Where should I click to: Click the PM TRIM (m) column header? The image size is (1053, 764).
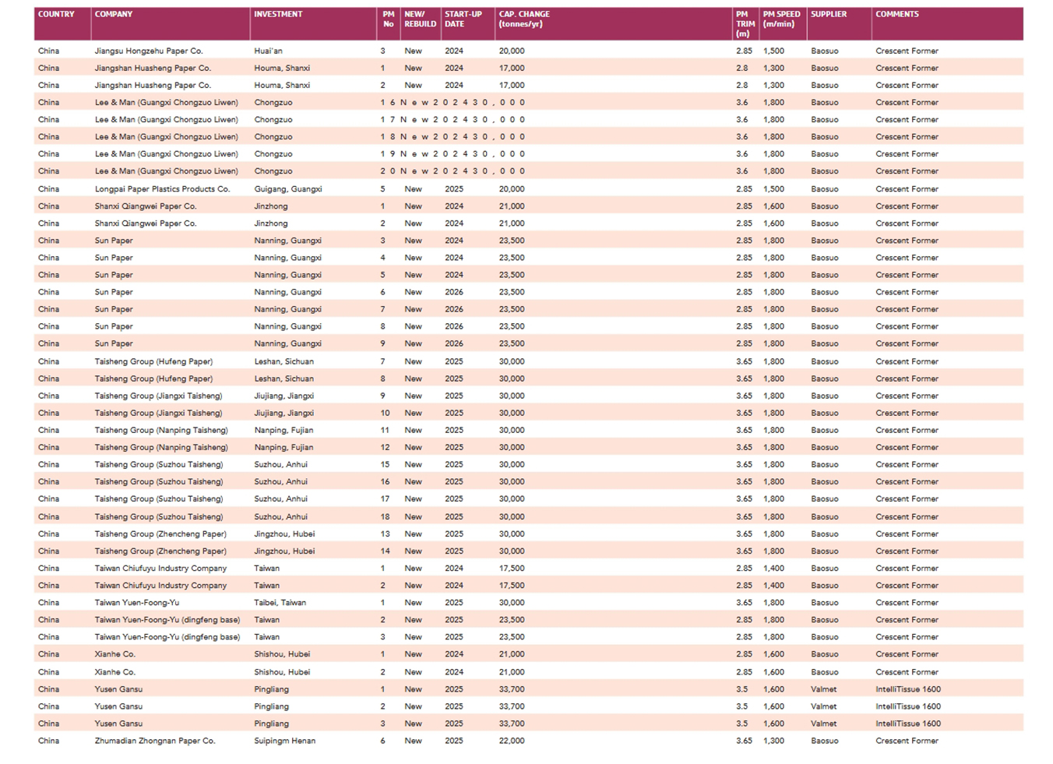[745, 24]
